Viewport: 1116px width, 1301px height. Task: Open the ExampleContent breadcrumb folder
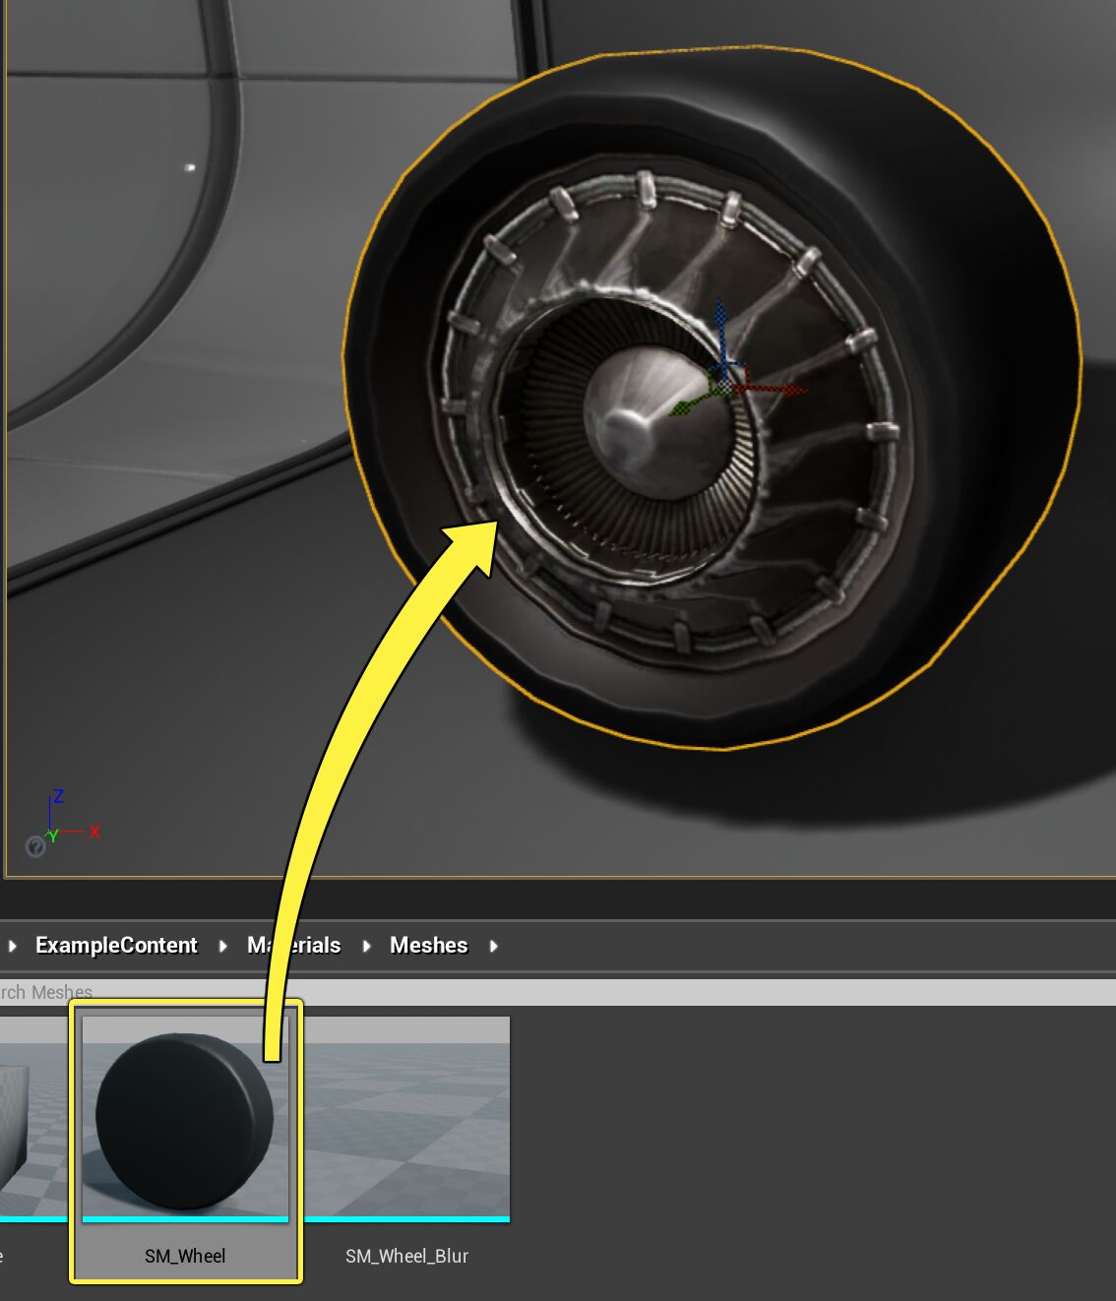[115, 946]
